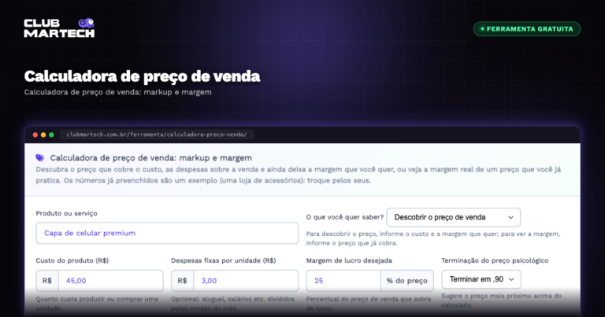The height and width of the screenshot is (317, 605).
Task: Open the 'Descobrir o preço de venda' dropdown
Action: point(454,217)
